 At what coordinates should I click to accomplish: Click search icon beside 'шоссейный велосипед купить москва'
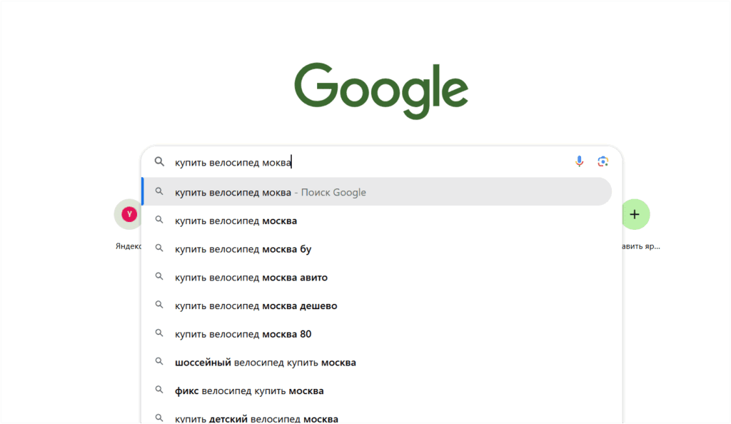point(159,361)
